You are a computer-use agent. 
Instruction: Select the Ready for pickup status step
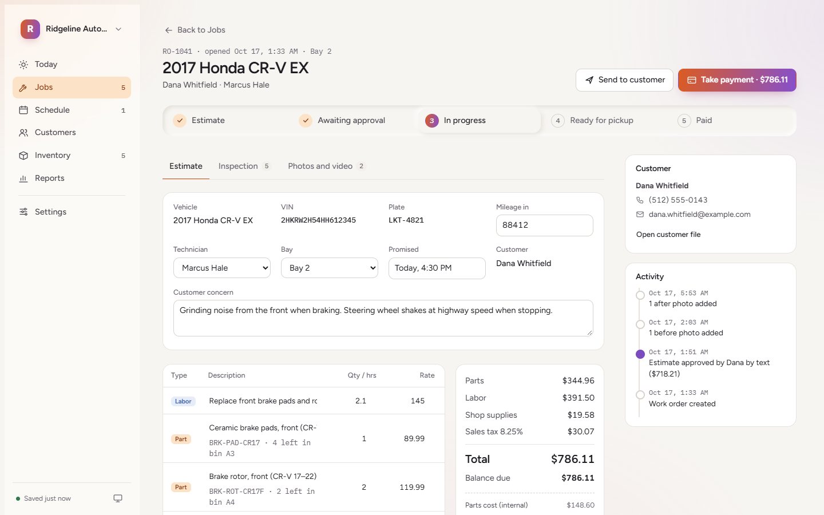click(605, 121)
